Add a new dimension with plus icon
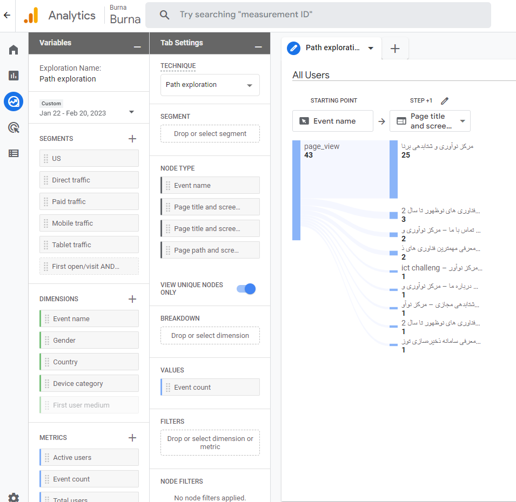 click(x=132, y=299)
